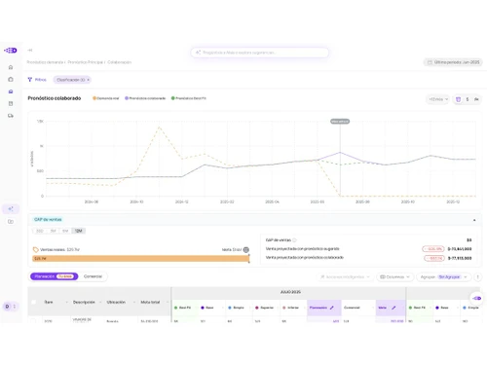This screenshot has height=365, width=487.
Task: Click the tag icon next to Ventas reales
Action: [x=36, y=249]
